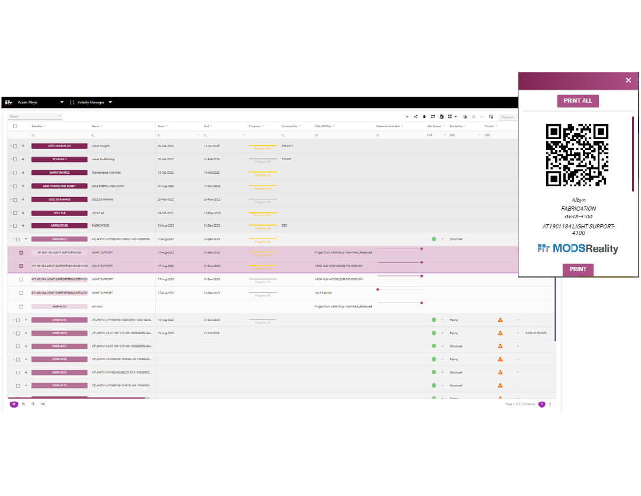Click the GWIS-4108 number tag
The width and height of the screenshot is (641, 496).
click(x=59, y=360)
